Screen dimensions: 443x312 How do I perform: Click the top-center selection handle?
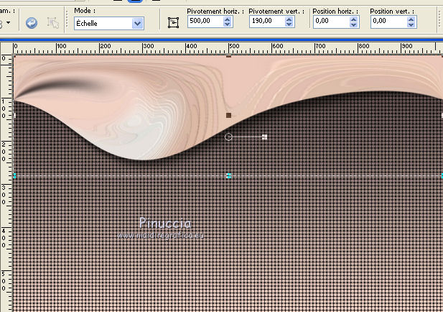click(229, 56)
